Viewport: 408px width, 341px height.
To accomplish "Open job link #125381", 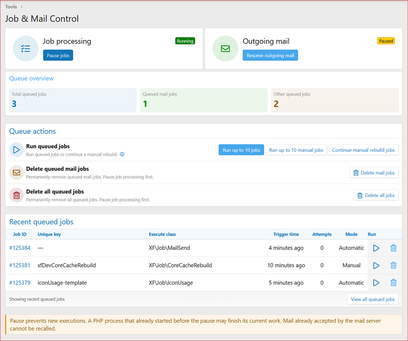I will (20, 265).
